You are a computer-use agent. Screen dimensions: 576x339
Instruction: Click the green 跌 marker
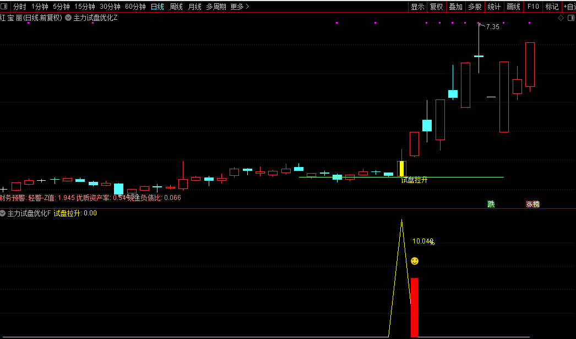point(491,204)
